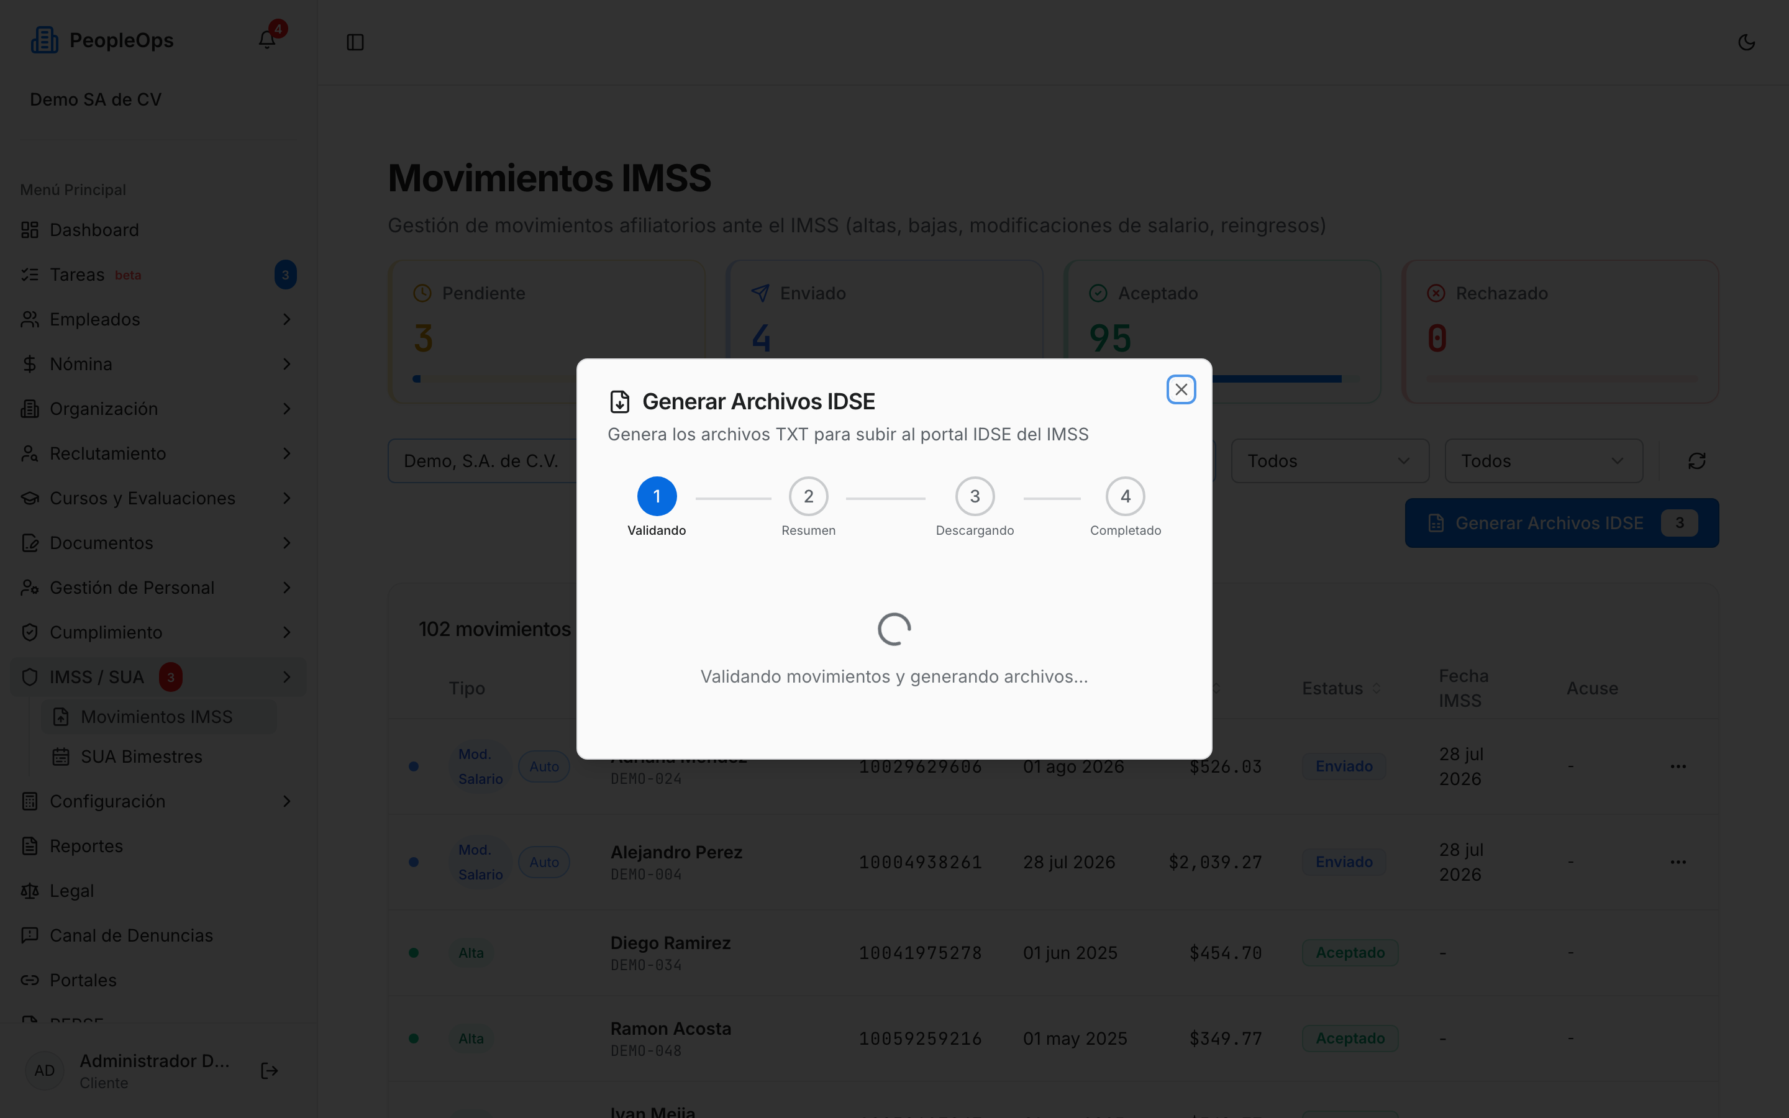Expand the Configuración menu chevron

coord(287,801)
